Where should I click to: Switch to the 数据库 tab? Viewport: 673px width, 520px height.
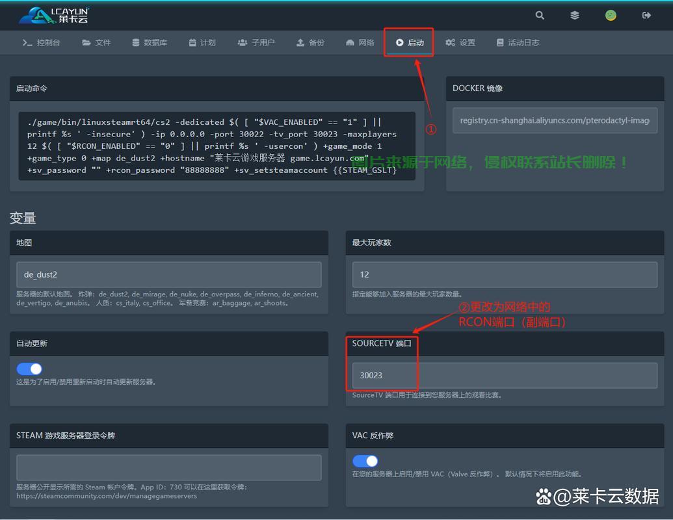pos(150,42)
